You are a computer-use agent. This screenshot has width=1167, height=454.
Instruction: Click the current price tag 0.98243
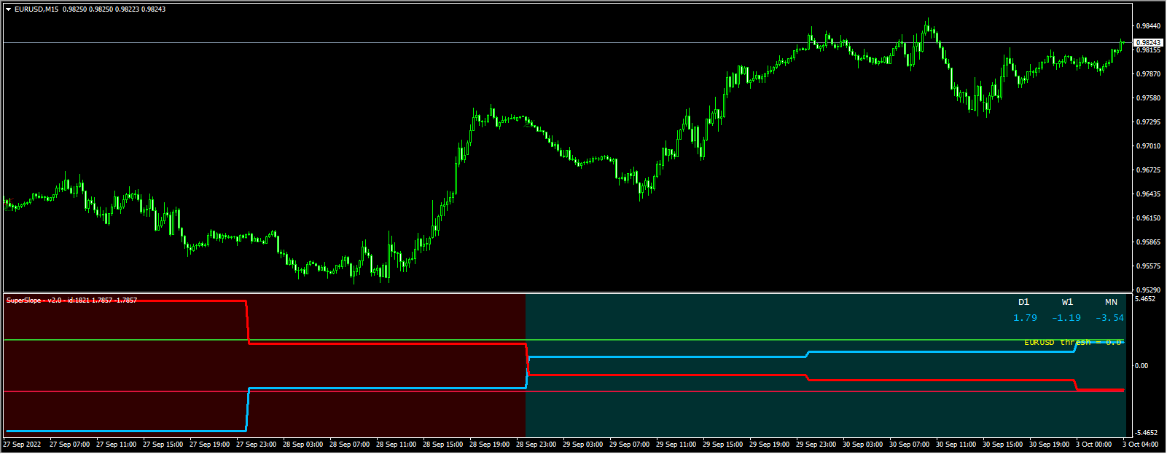click(x=1149, y=43)
